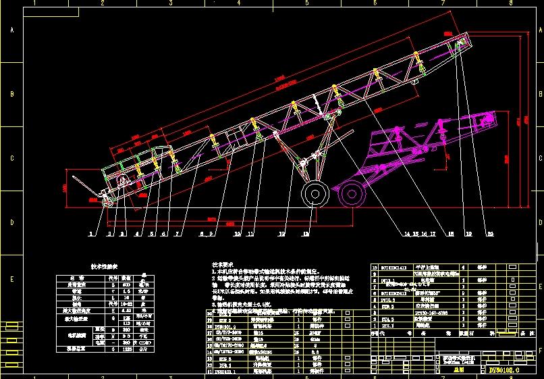Select the 技术性能表 table title

pos(105,267)
